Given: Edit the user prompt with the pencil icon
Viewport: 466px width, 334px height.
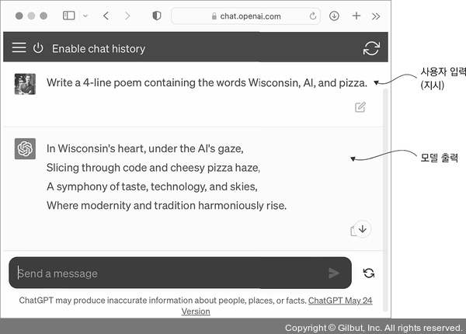Looking at the screenshot, I should (x=360, y=107).
